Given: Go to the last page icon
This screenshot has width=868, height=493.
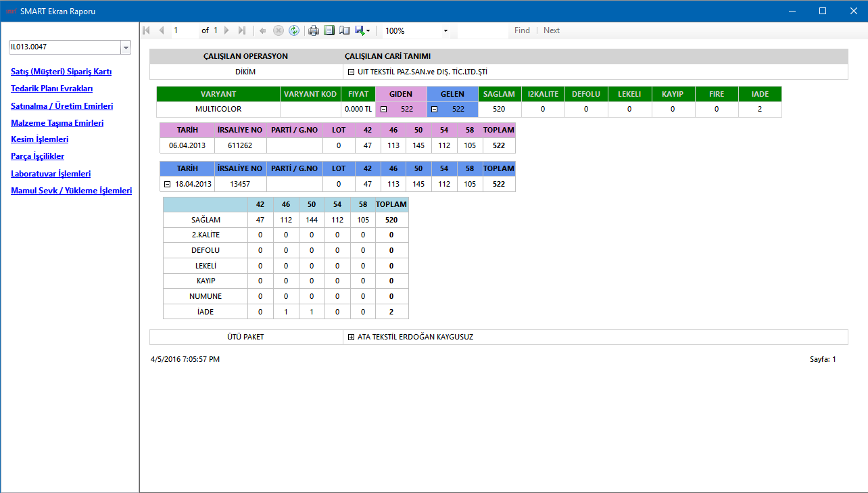Looking at the screenshot, I should (x=242, y=30).
